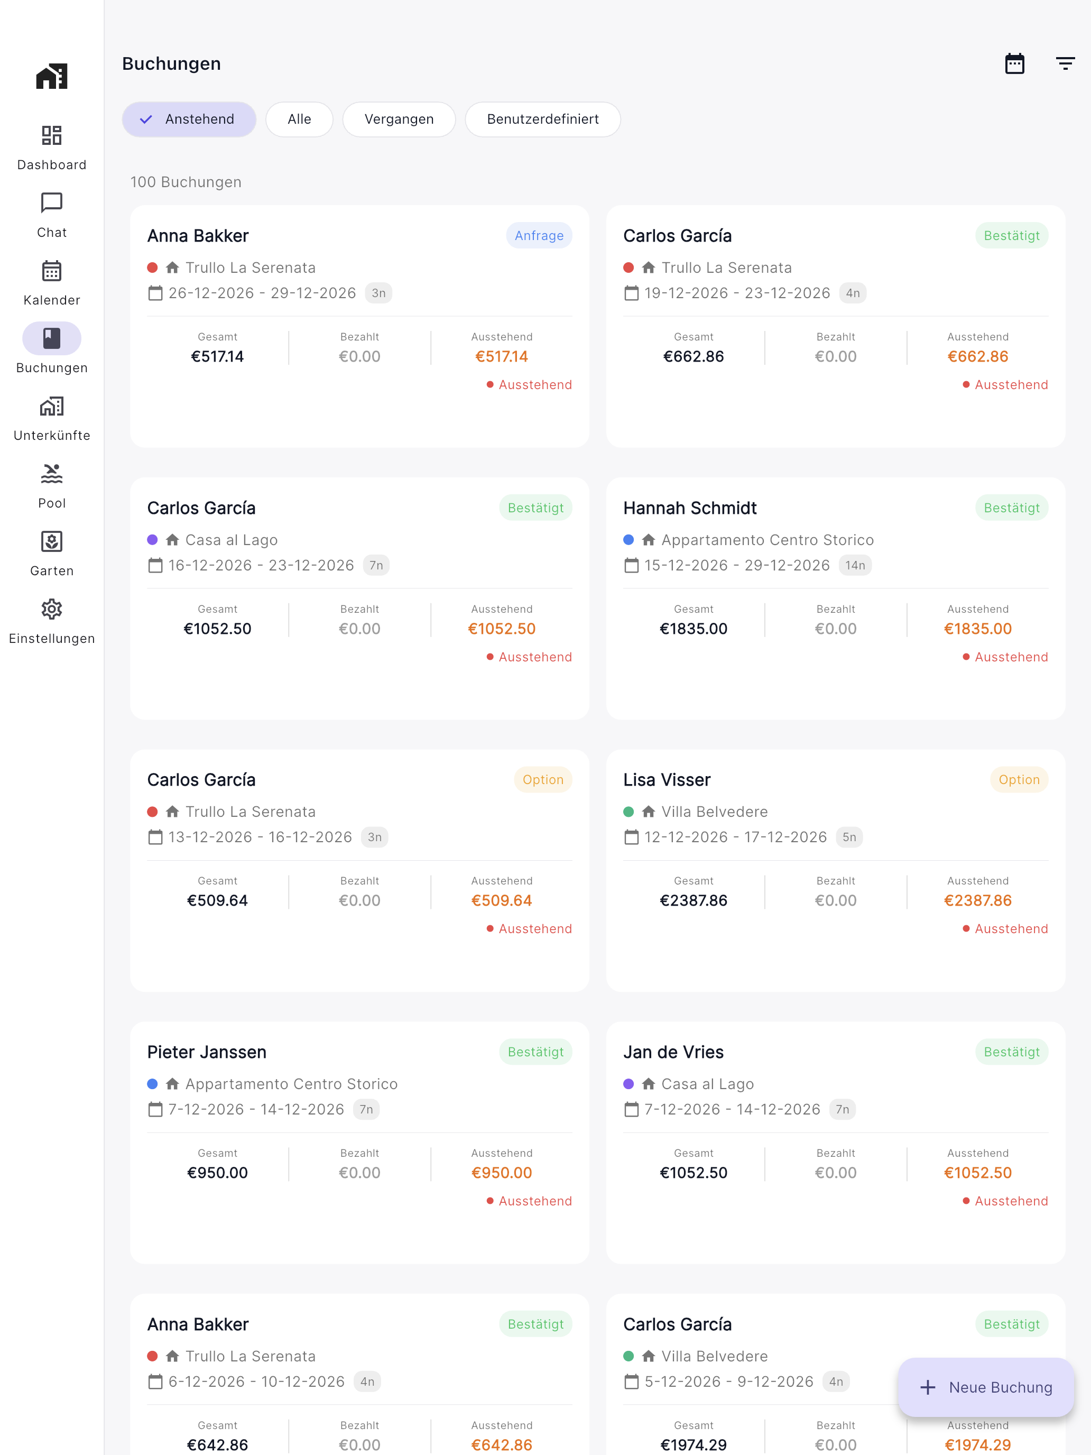Click the calendar icon in Jan de Vries' card
The width and height of the screenshot is (1091, 1455).
pyautogui.click(x=631, y=1109)
